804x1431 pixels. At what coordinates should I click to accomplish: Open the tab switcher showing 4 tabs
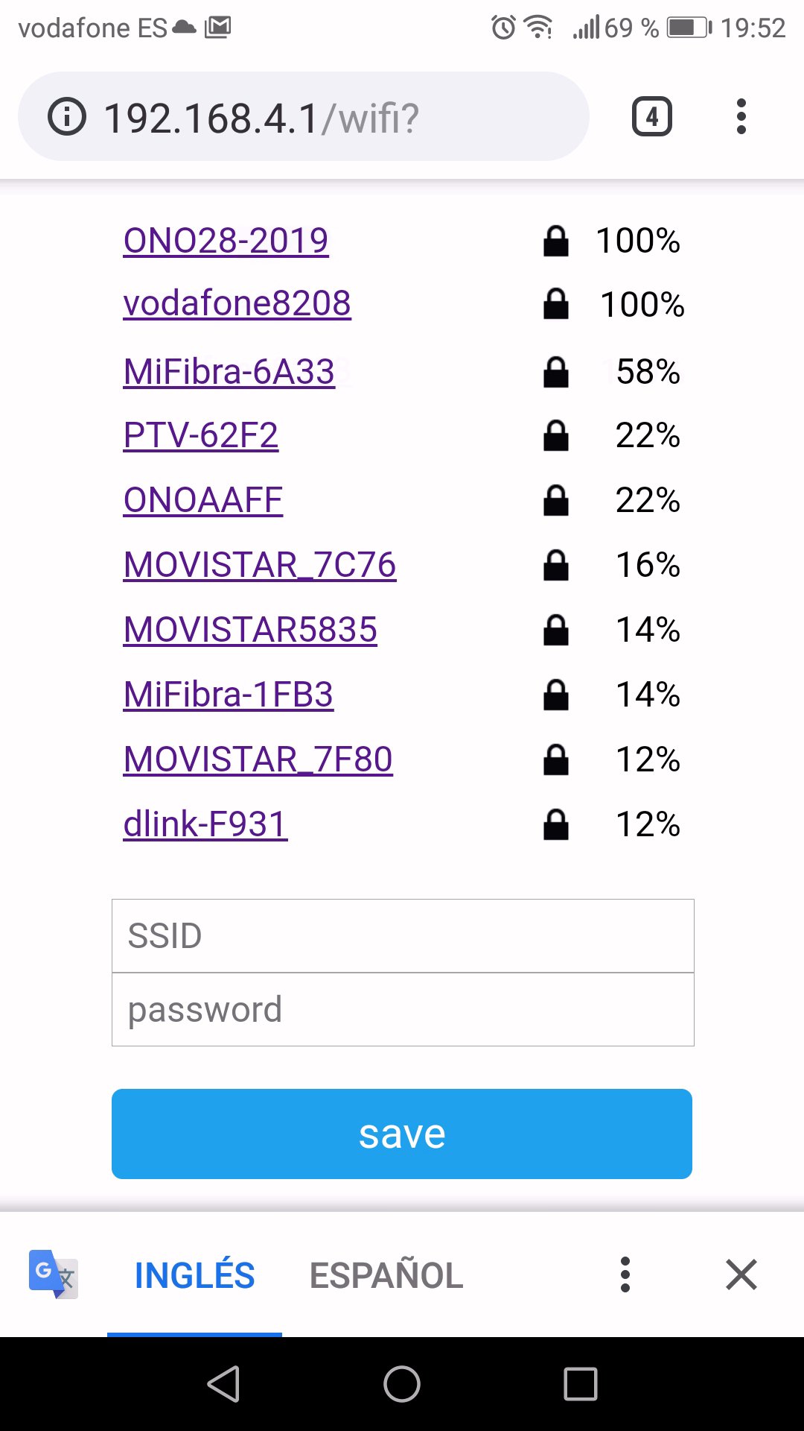click(651, 117)
